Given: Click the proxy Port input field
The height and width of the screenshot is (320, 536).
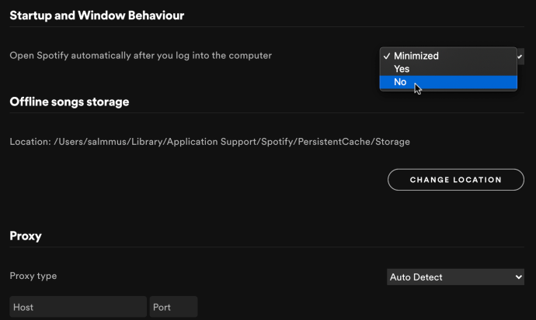Looking at the screenshot, I should pyautogui.click(x=173, y=307).
